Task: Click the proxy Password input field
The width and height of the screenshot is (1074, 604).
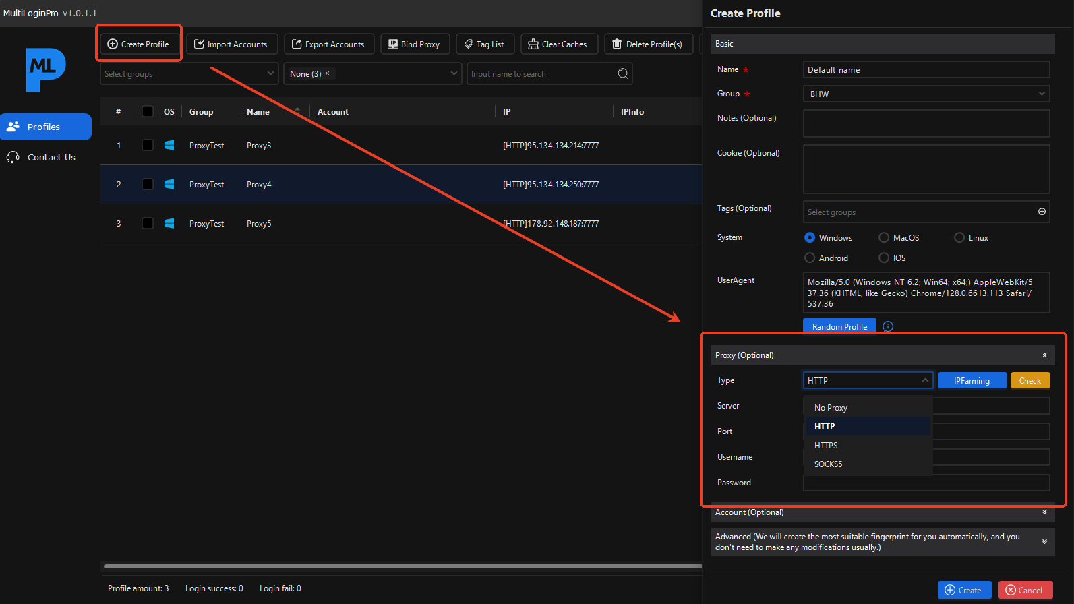Action: (926, 483)
